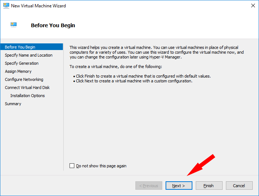
Task: Close the New Virtual Machine Wizard window
Action: [x=253, y=6]
